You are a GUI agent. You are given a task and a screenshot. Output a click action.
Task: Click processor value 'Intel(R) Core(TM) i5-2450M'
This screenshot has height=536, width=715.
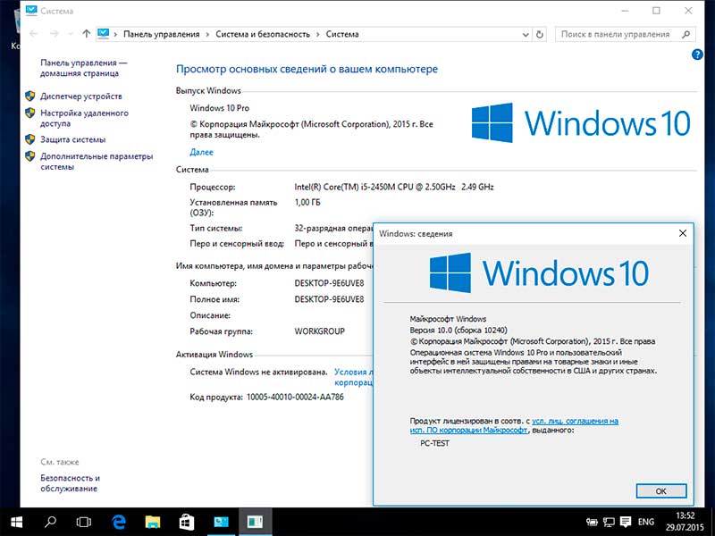tap(394, 187)
